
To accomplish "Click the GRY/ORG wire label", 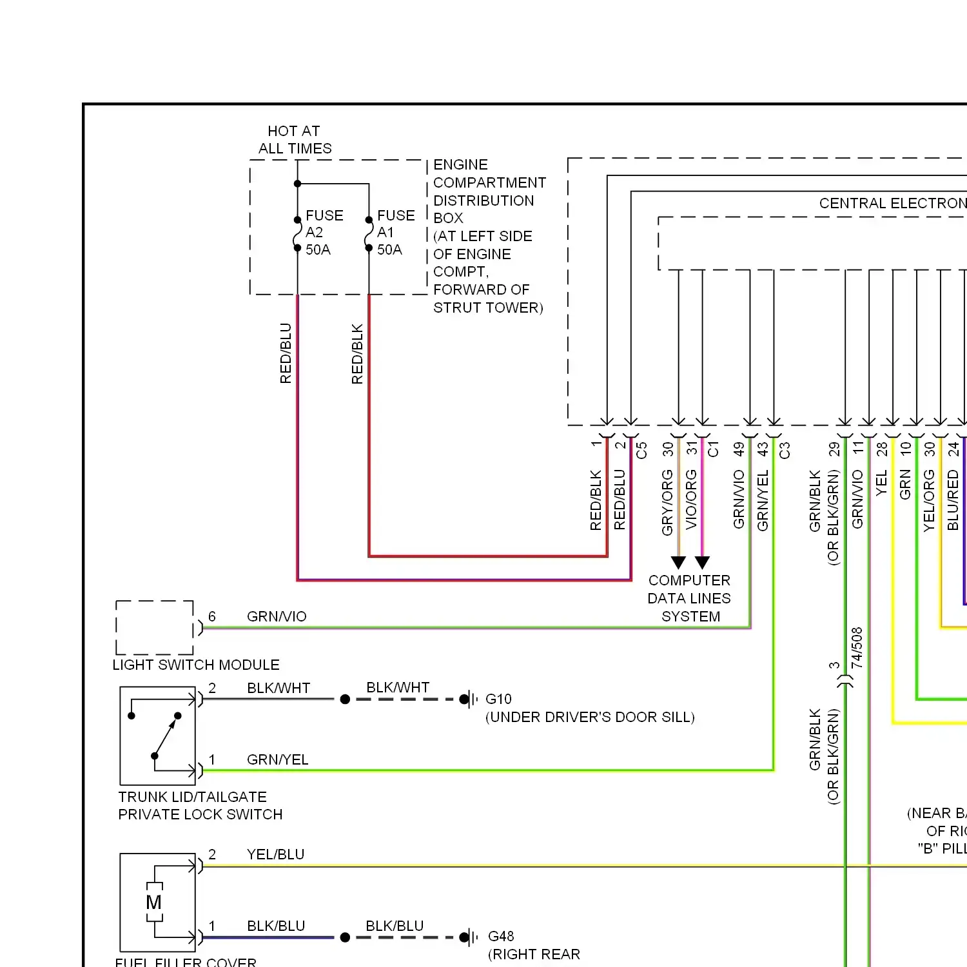I will (667, 502).
